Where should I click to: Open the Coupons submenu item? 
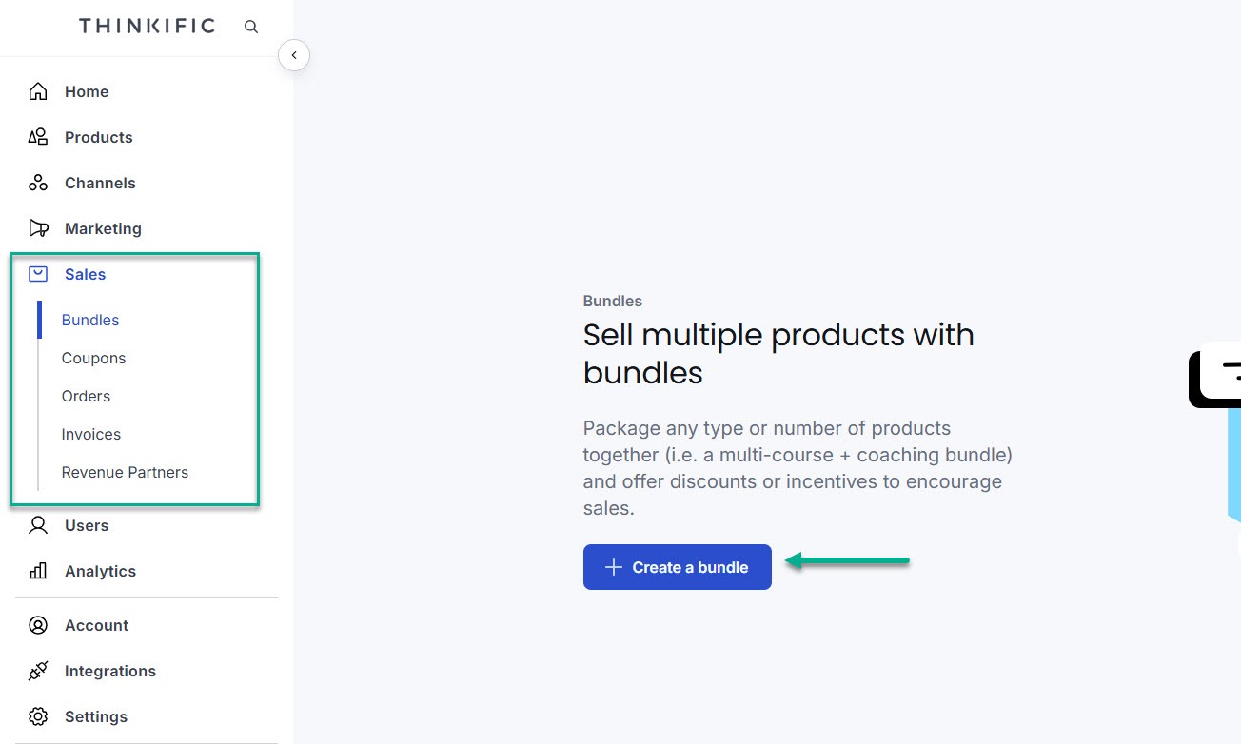pos(93,358)
